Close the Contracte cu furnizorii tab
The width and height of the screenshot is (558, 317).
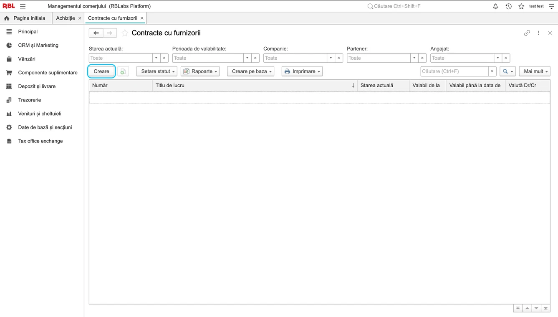[x=142, y=18]
